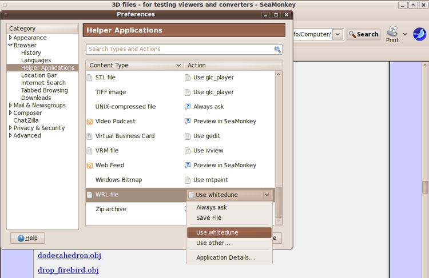This screenshot has width=429, height=278.
Task: Expand the Privacy & Security category
Action: pos(10,128)
